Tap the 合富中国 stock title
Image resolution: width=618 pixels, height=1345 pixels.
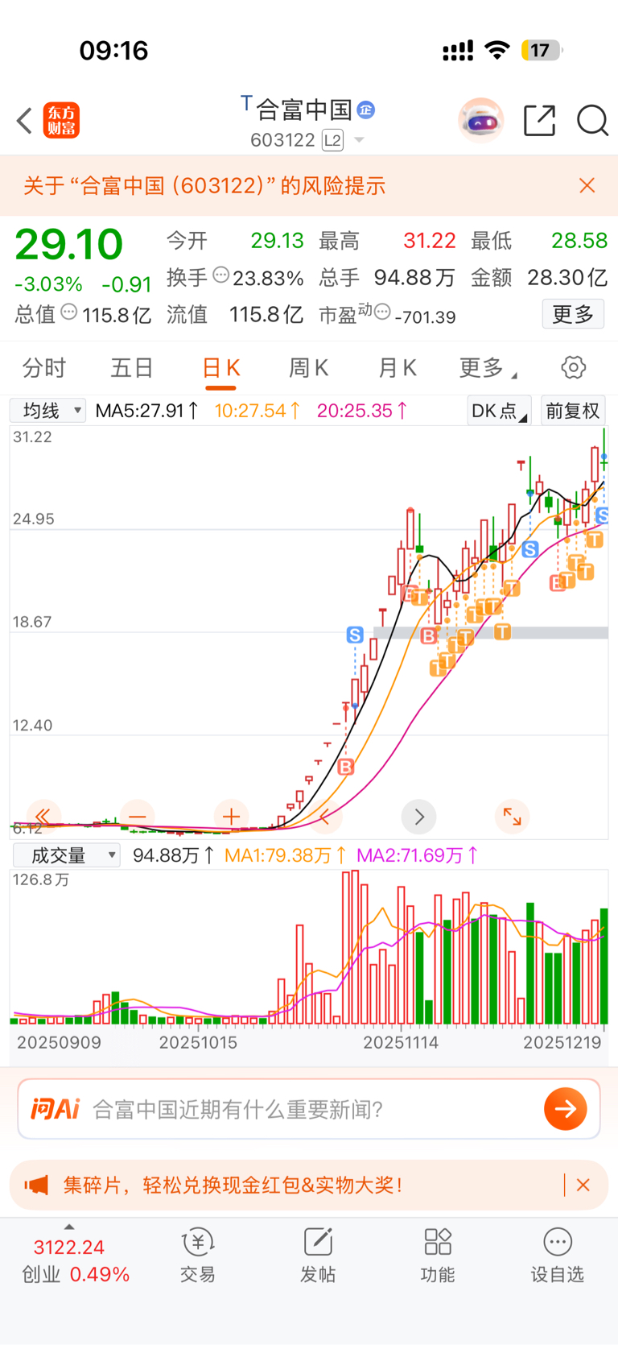click(304, 110)
